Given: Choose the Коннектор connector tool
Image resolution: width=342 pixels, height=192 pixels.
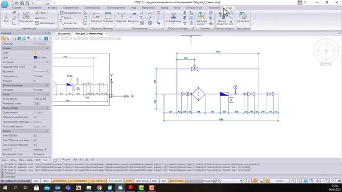Looking at the screenshot, I should (x=68, y=23).
